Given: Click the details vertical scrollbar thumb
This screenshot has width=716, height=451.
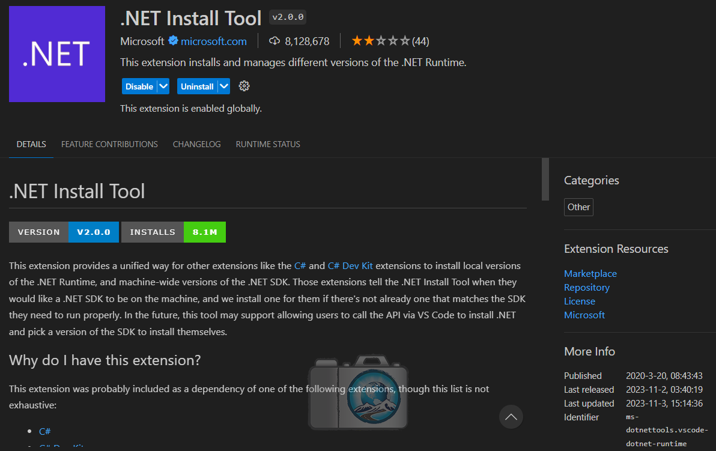Looking at the screenshot, I should coord(545,179).
